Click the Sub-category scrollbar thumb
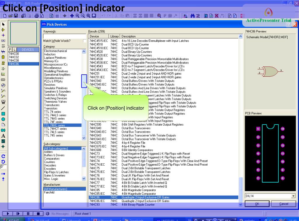 84,159
